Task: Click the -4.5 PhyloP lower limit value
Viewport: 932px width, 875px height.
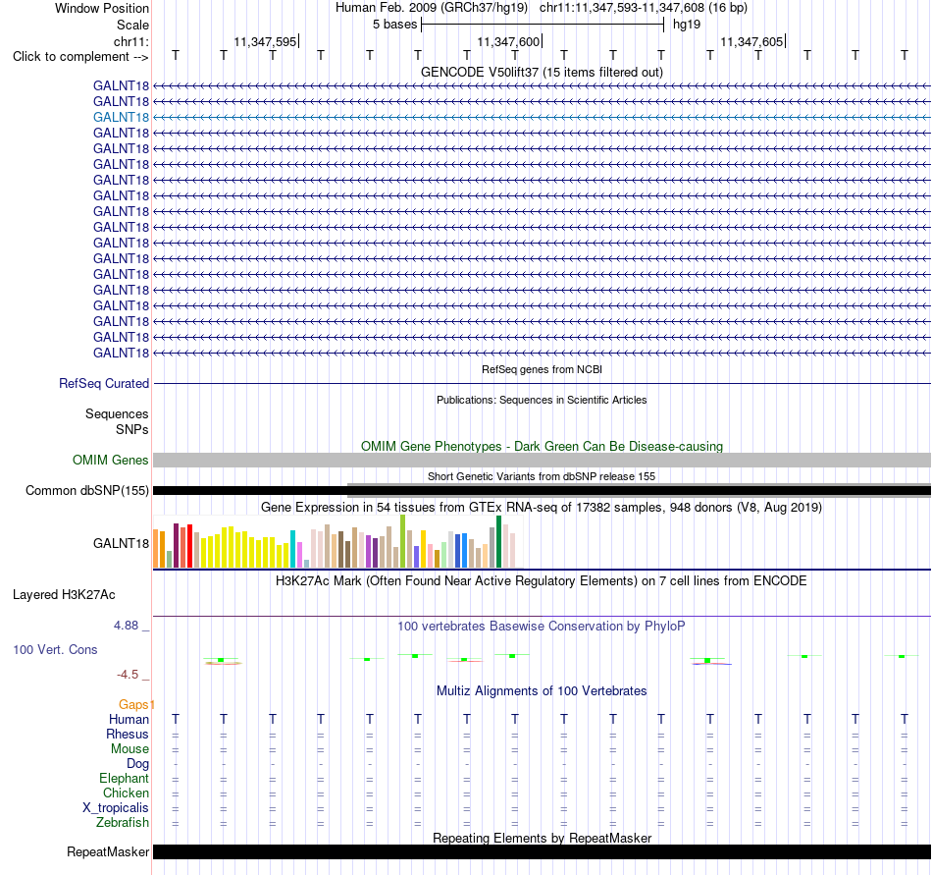Action: pos(128,675)
